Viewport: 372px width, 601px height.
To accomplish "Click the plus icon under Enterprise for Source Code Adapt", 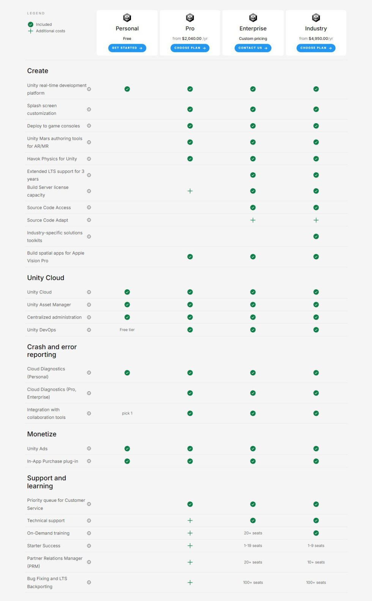I will [x=253, y=220].
